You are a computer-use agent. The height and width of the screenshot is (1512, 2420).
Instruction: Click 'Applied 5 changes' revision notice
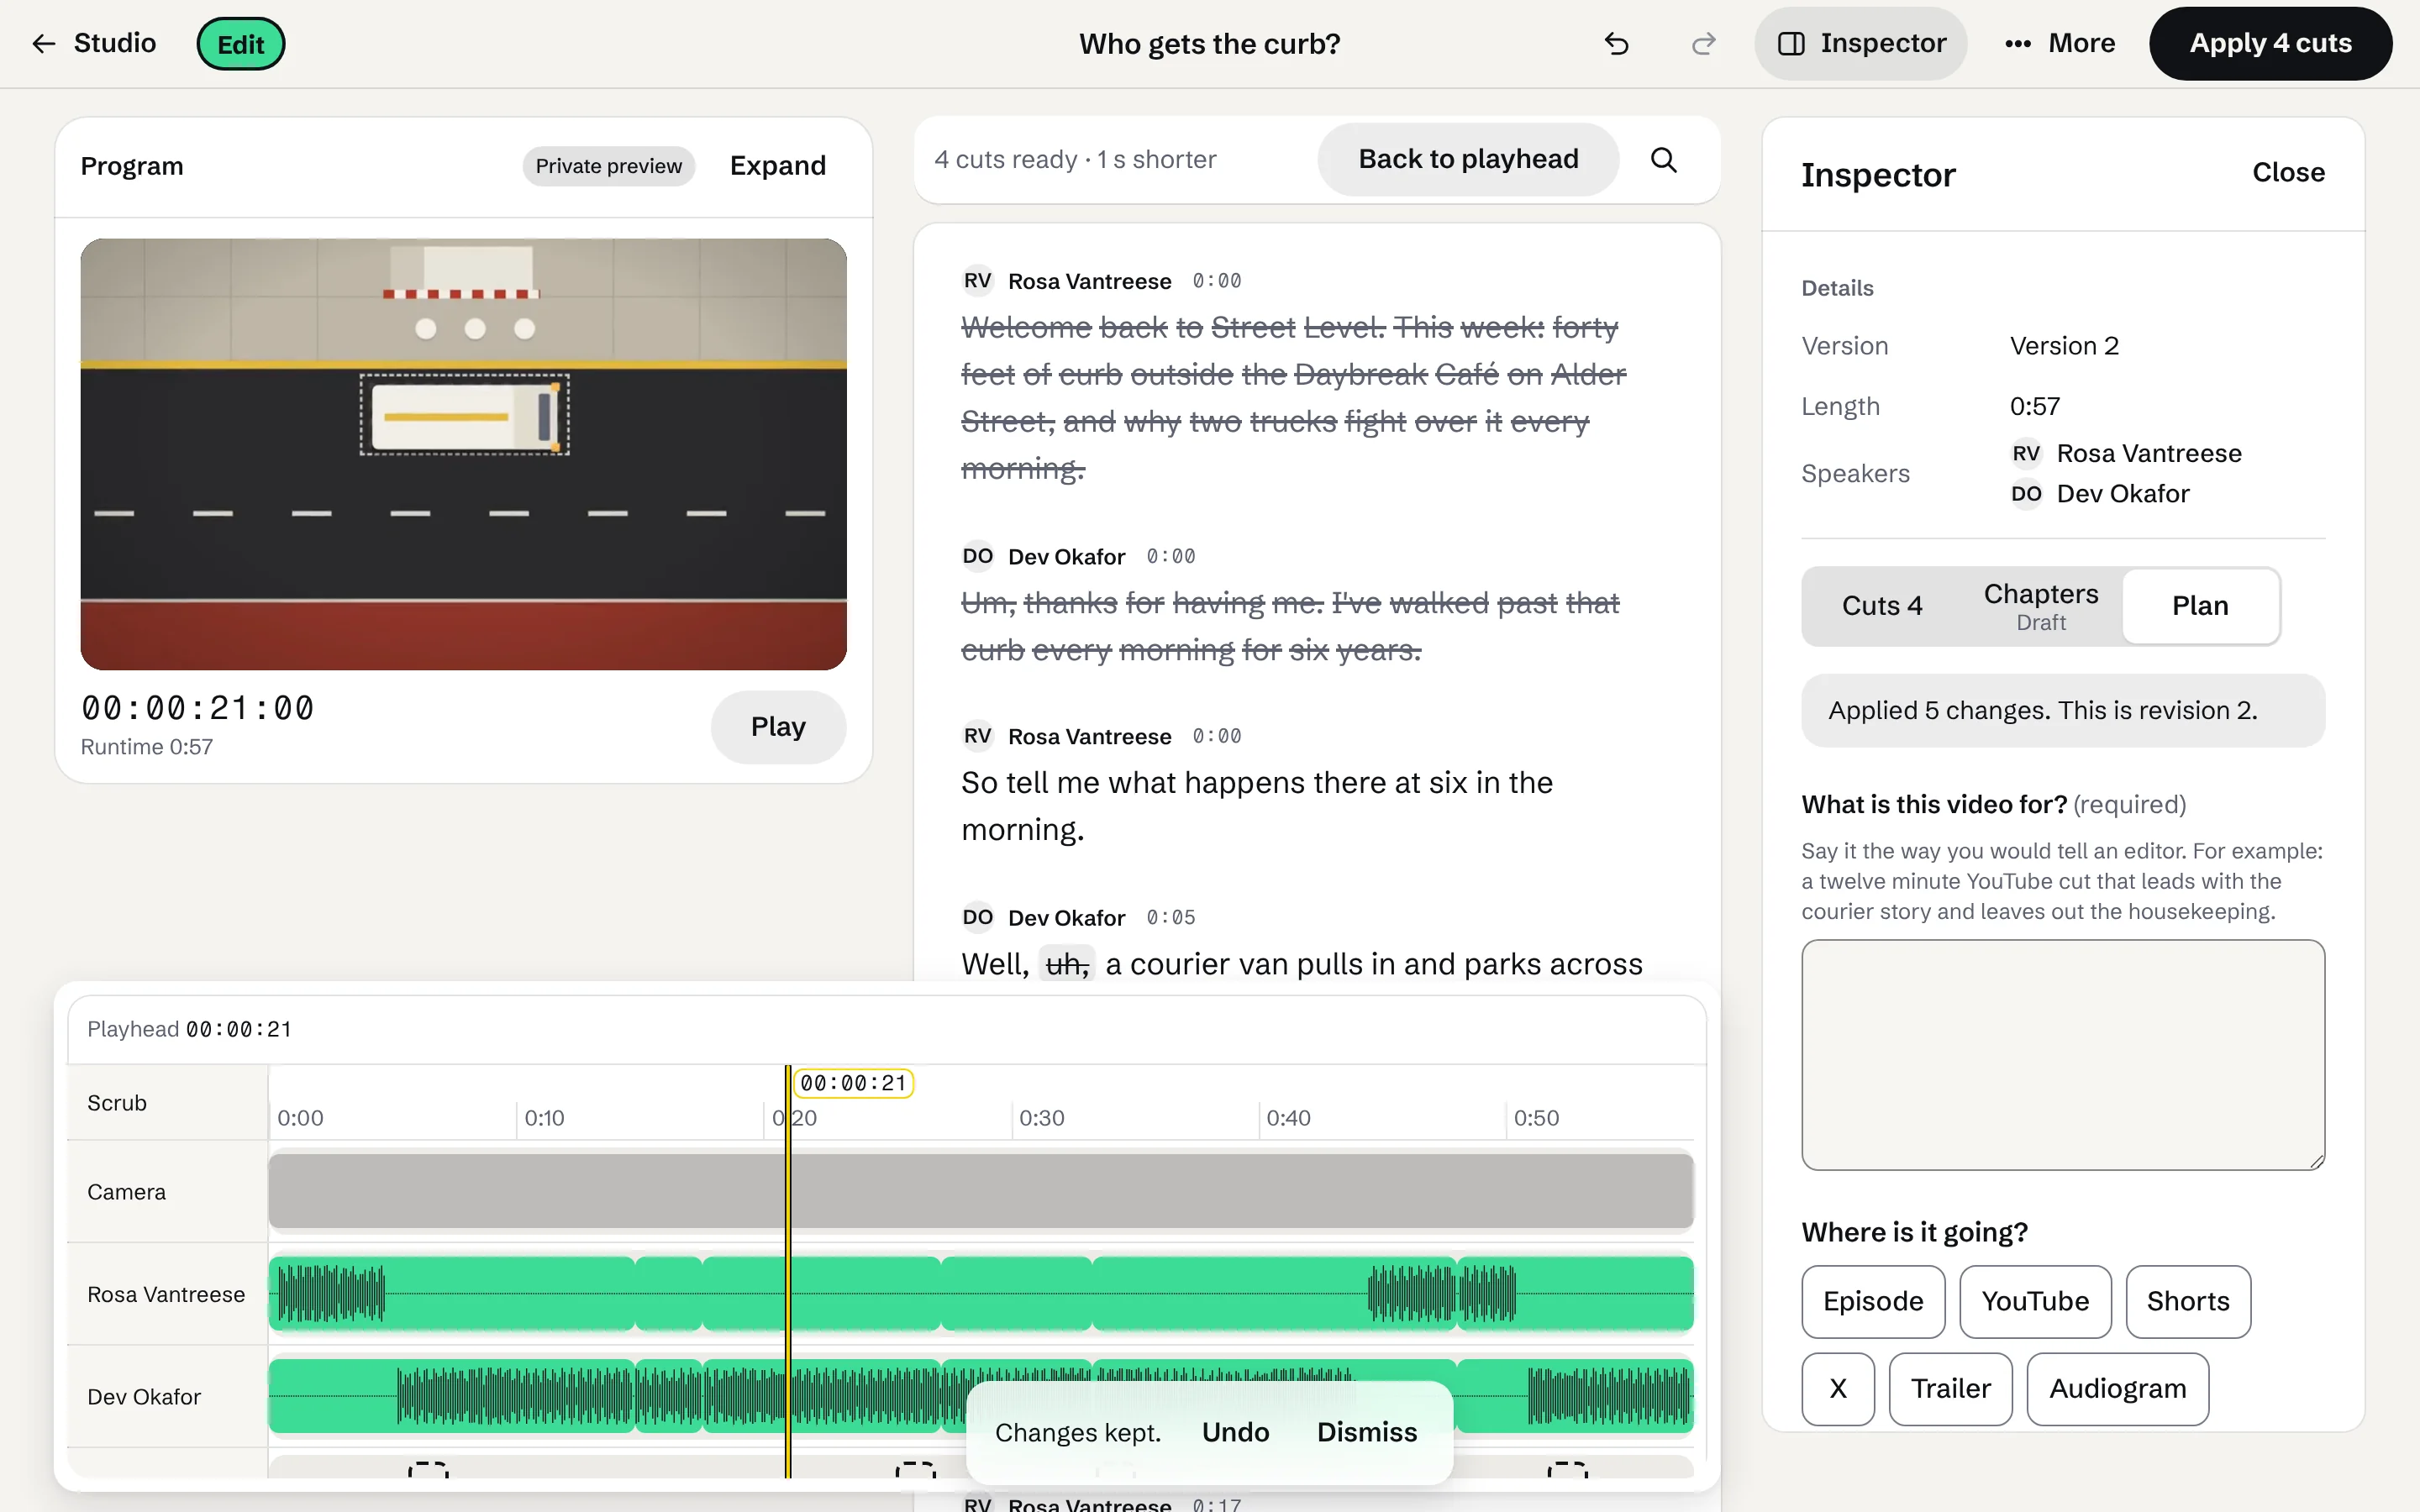[x=2062, y=710]
